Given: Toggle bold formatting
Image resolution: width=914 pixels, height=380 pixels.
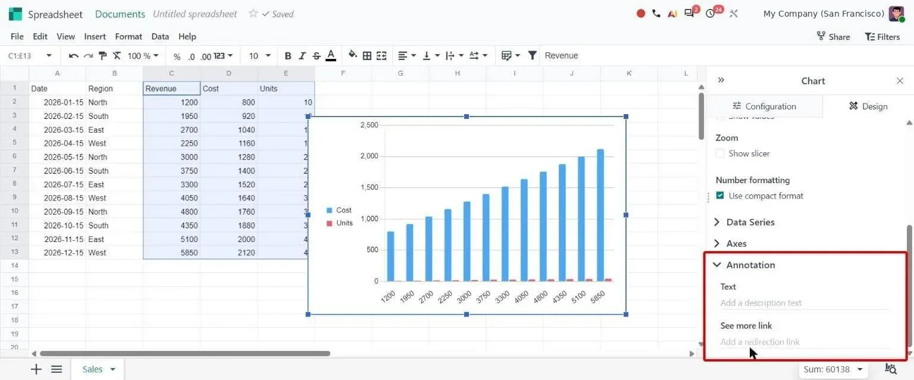Looking at the screenshot, I should (x=288, y=56).
